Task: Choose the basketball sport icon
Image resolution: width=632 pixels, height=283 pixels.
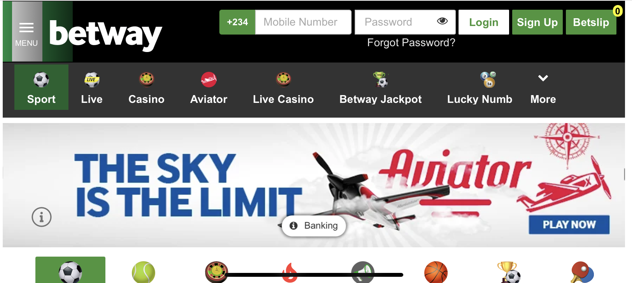Action: point(436,272)
